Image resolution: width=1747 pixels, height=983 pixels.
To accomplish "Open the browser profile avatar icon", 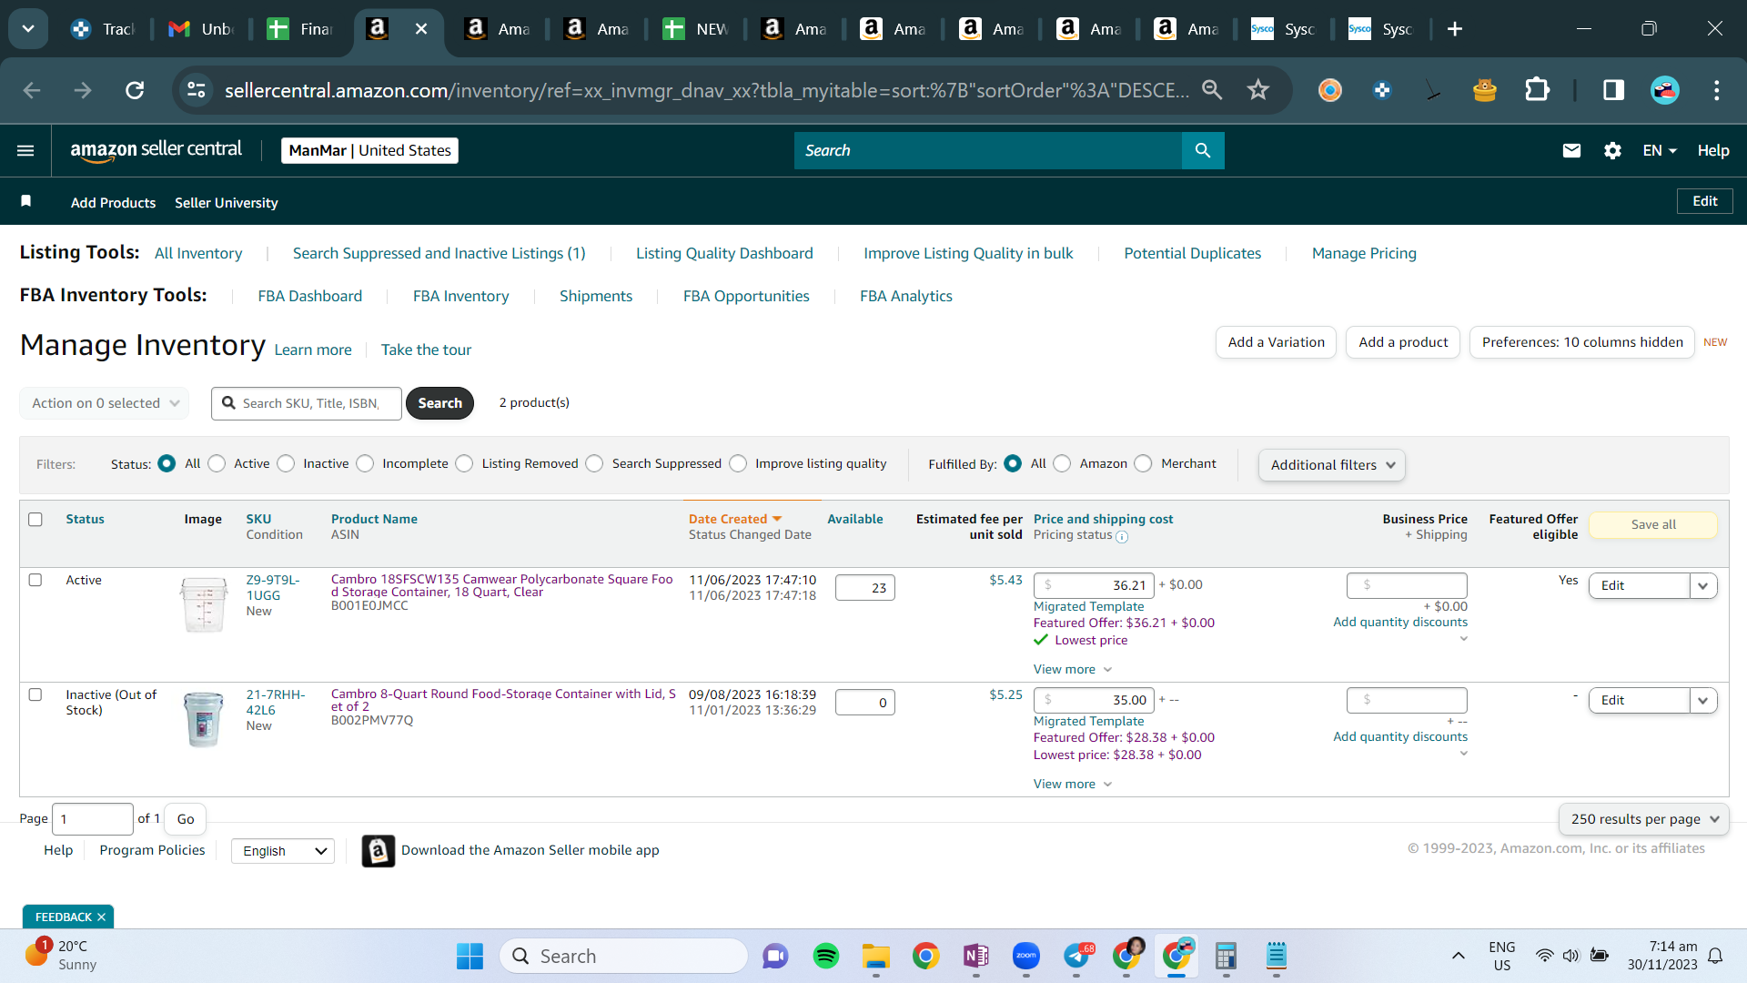I will 1665,90.
